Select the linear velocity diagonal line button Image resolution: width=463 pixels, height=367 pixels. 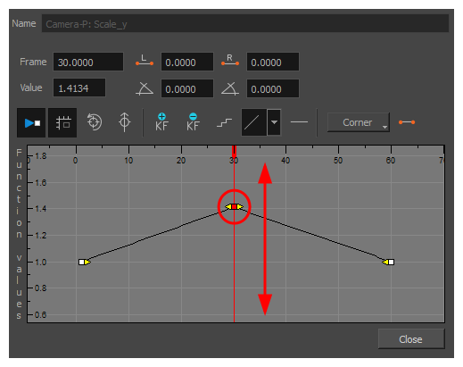tap(253, 122)
